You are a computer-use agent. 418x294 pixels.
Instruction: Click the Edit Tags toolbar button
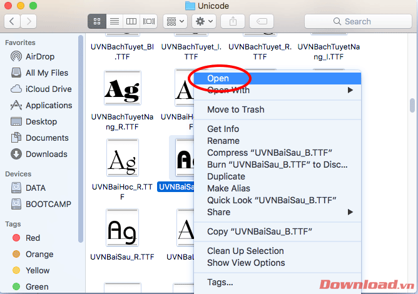[x=262, y=21]
